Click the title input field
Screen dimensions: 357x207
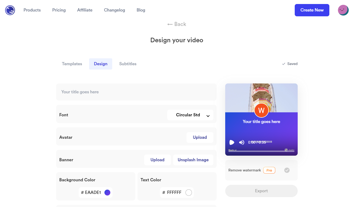click(136, 92)
